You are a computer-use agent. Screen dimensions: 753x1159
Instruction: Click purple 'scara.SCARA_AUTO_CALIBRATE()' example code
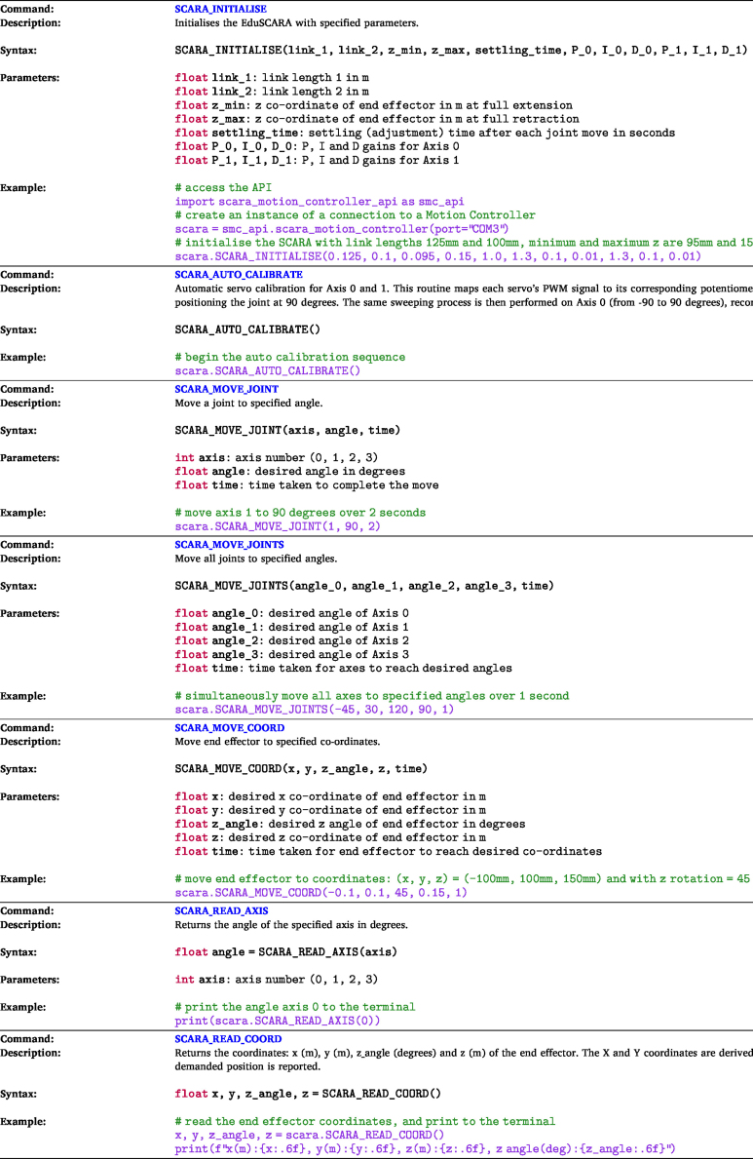[268, 371]
